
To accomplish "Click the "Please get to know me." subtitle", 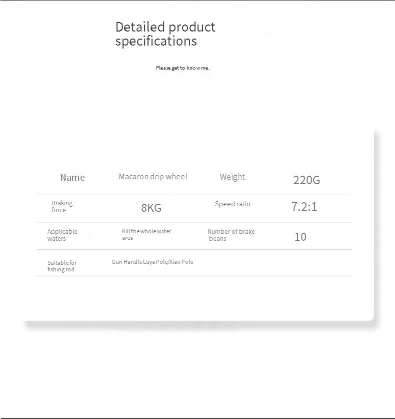I will pyautogui.click(x=182, y=68).
